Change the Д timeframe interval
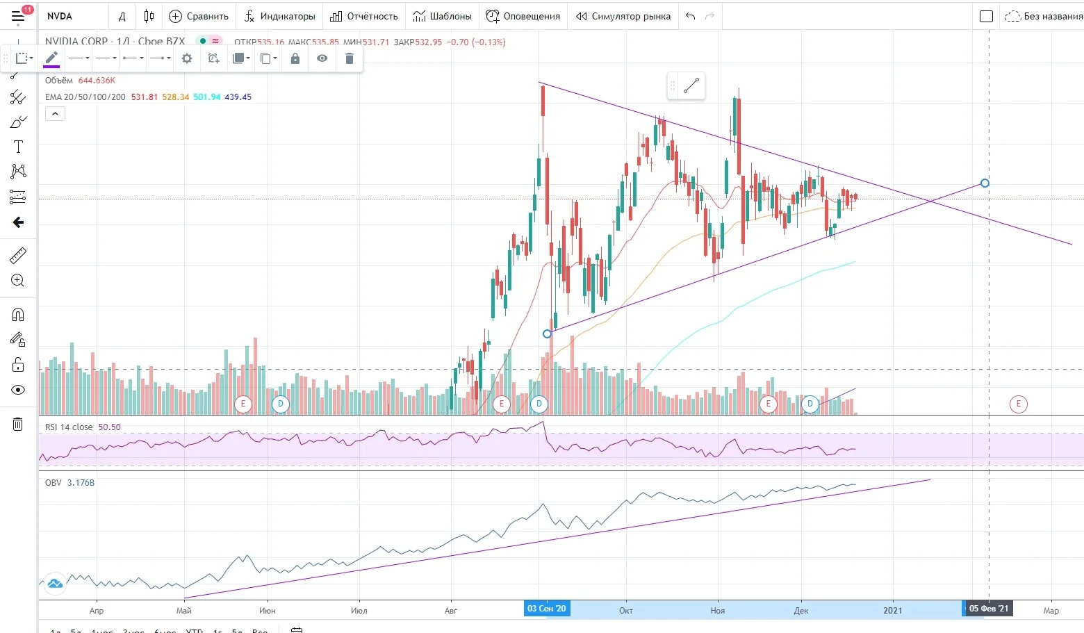Viewport: 1084px width, 633px height. [122, 16]
